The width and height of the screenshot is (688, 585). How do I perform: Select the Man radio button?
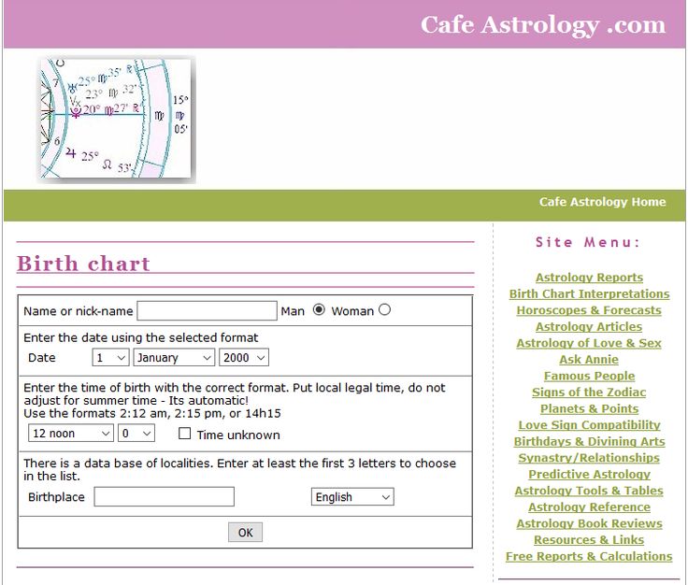tap(319, 309)
